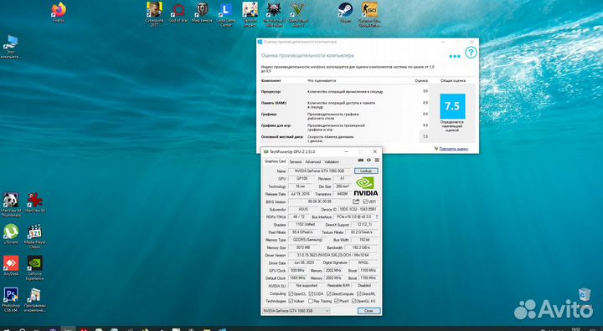
Task: Click the Графика для игр row
Action: (344, 128)
